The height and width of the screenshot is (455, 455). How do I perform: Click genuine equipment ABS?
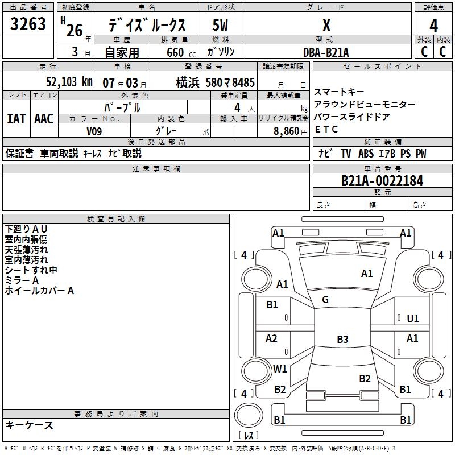(x=366, y=154)
